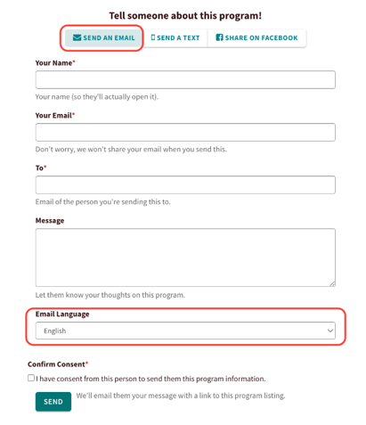Expand the Email Language dropdown
Viewport: 366px width, 425px height.
pos(185,331)
